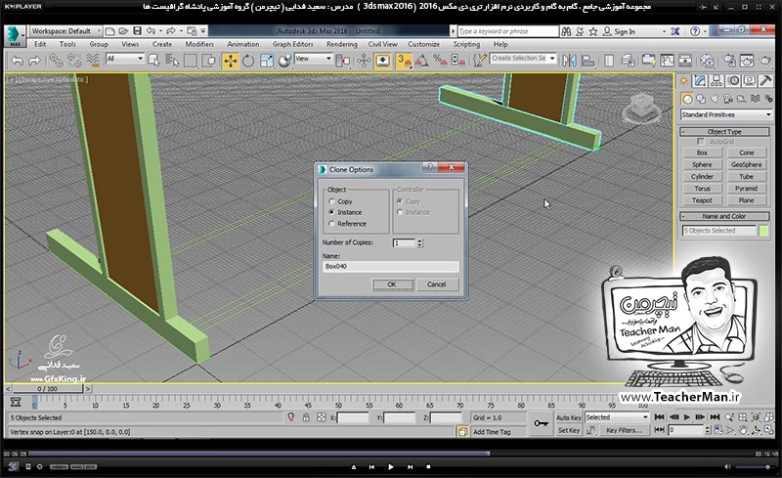This screenshot has width=782, height=478.
Task: Select the Link tool in main toolbar
Action: (x=56, y=61)
